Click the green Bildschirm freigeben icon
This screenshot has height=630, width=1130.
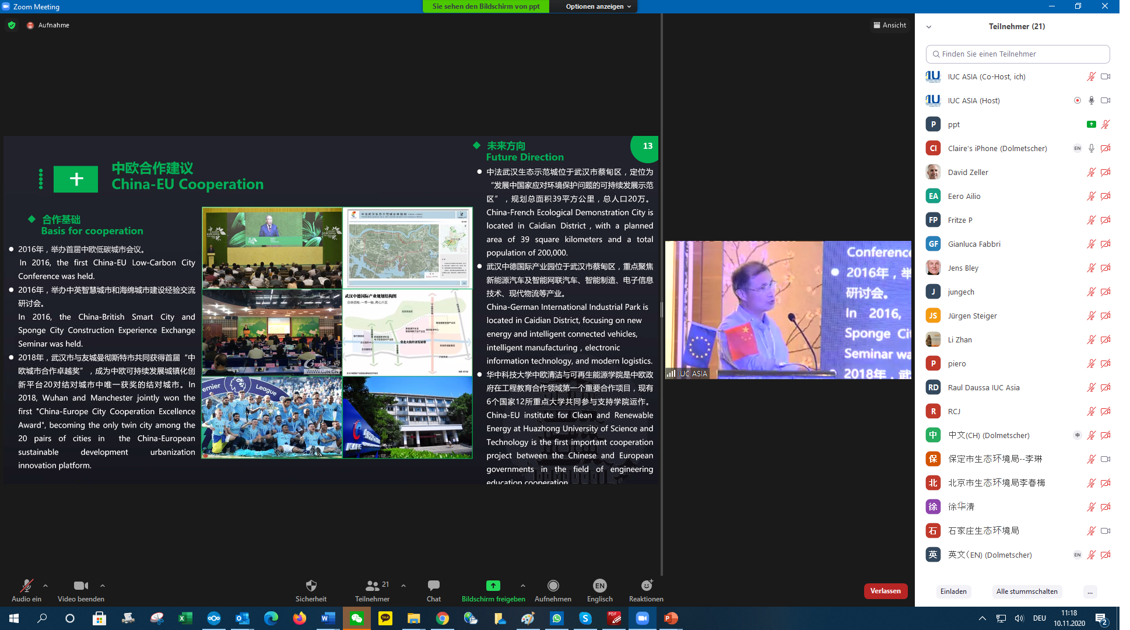[x=493, y=585]
